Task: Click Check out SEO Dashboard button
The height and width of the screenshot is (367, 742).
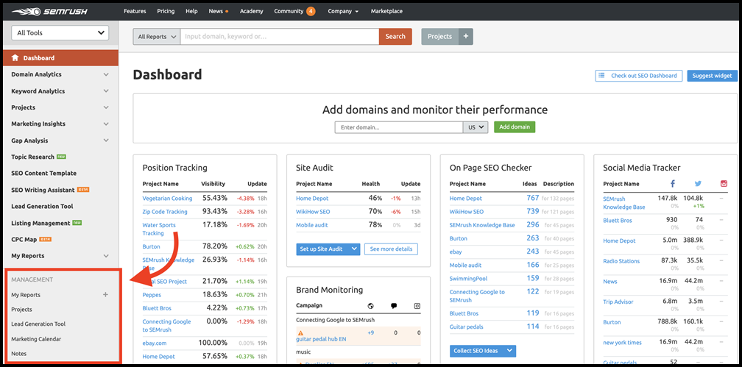Action: tap(639, 76)
